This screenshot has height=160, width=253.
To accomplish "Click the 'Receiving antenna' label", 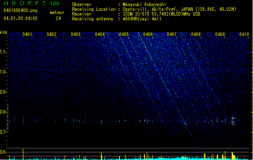I will (x=93, y=19).
